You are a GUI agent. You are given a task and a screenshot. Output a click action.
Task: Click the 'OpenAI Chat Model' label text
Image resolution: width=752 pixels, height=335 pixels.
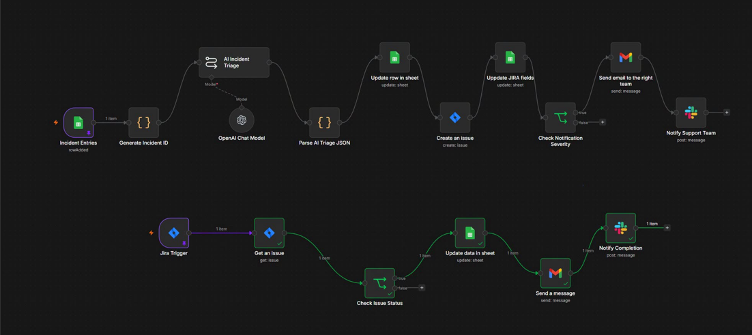pyautogui.click(x=242, y=138)
